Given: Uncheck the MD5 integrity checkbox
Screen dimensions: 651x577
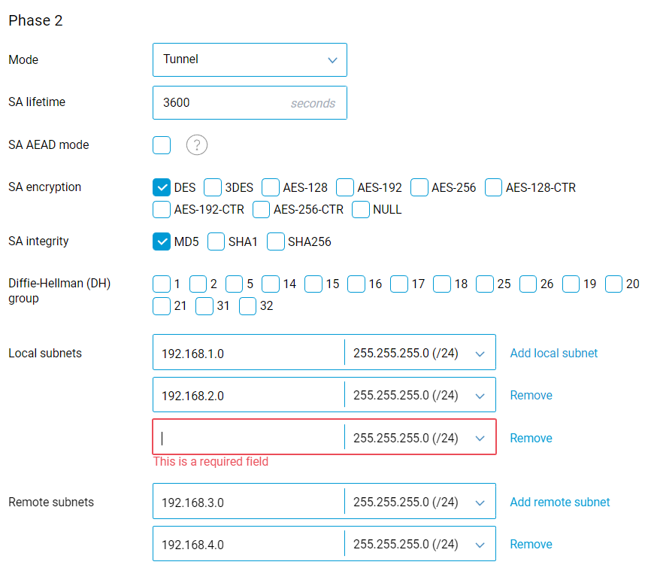Looking at the screenshot, I should pyautogui.click(x=162, y=241).
